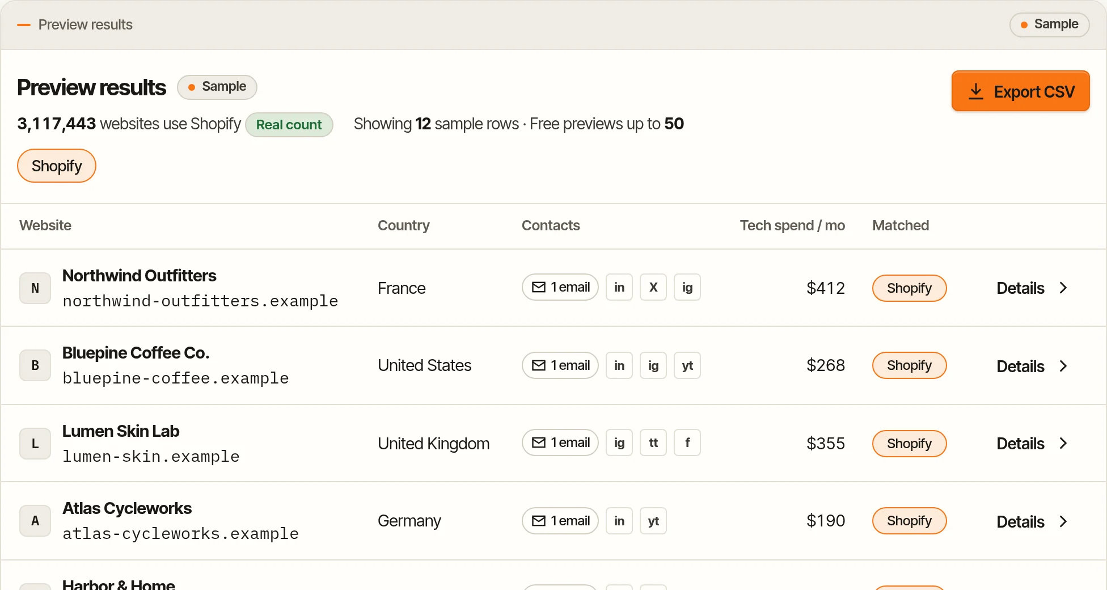Expand Details for Lumen Skin Lab

pos(1032,444)
